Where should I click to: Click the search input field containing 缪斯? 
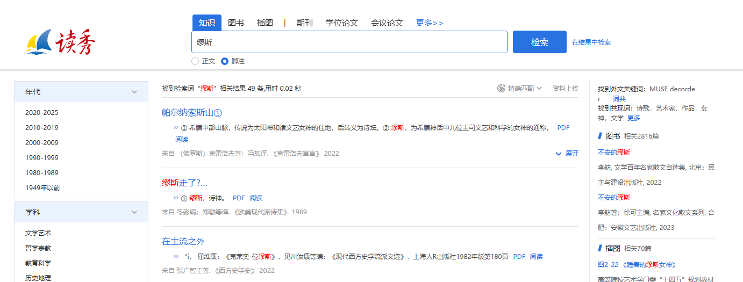click(349, 42)
